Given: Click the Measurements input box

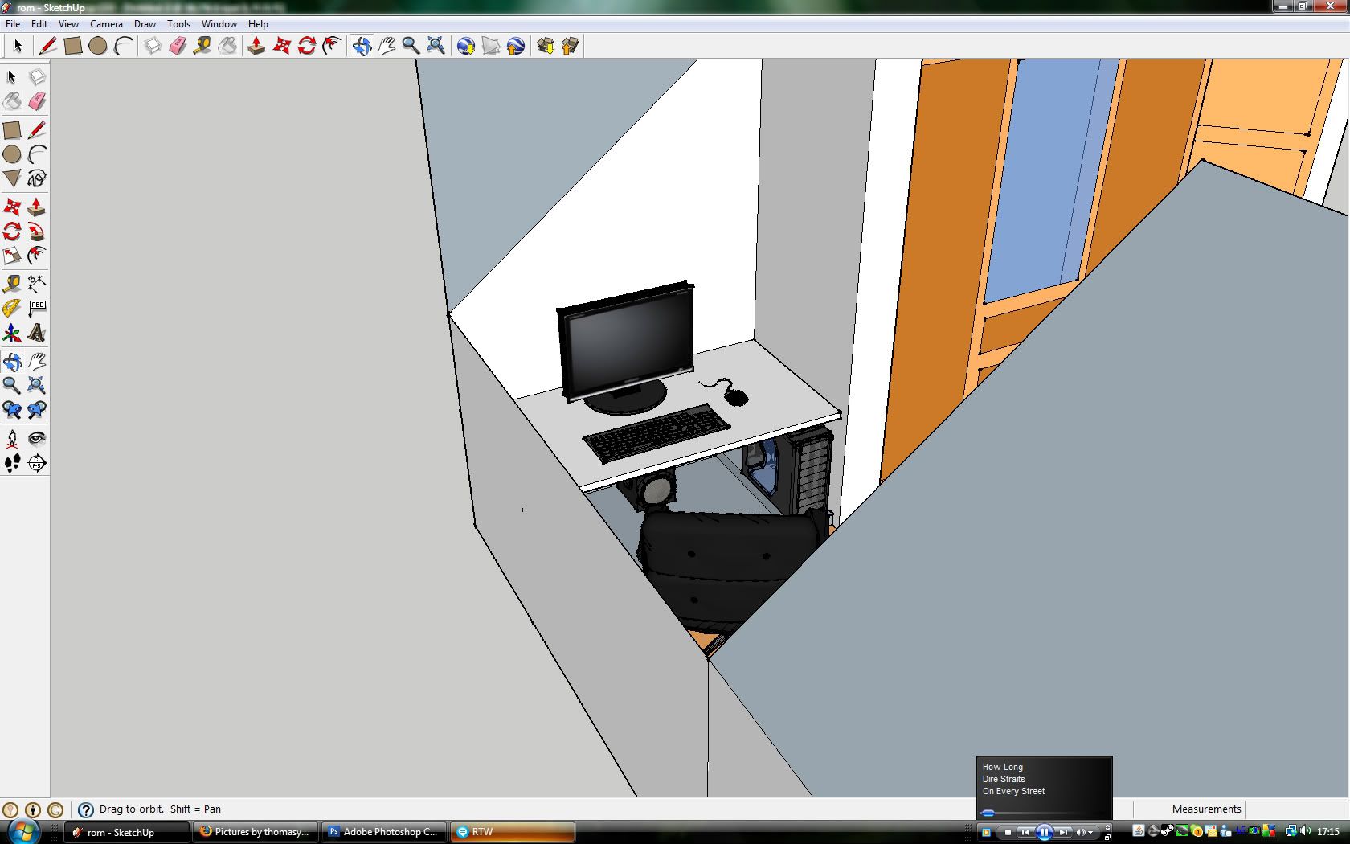Looking at the screenshot, I should 1296,809.
